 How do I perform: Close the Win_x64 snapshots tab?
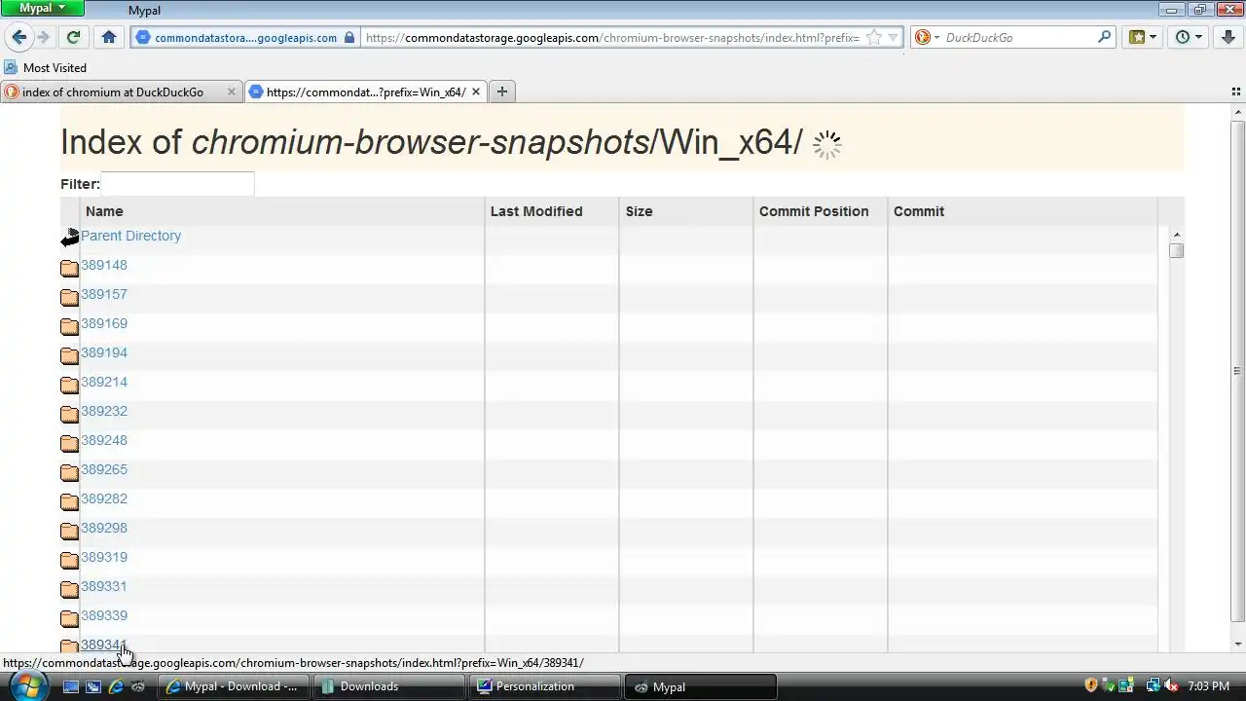(x=476, y=92)
